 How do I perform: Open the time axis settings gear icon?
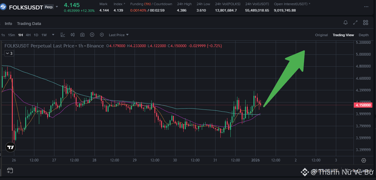coord(364,160)
